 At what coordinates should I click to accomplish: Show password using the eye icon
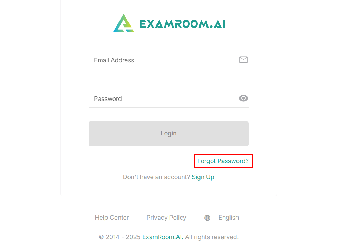click(x=243, y=98)
